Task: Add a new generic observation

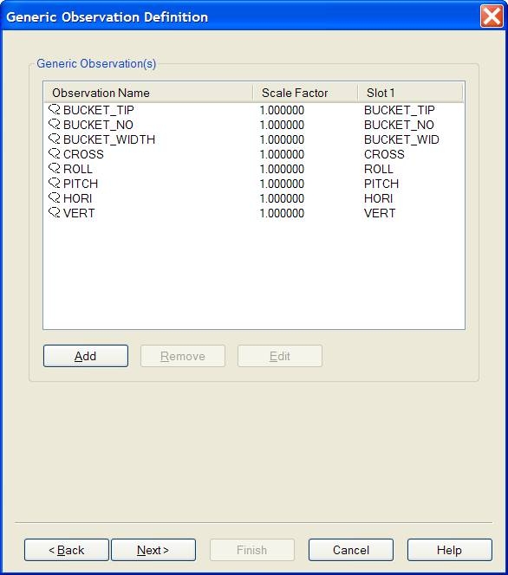Action: [x=86, y=356]
